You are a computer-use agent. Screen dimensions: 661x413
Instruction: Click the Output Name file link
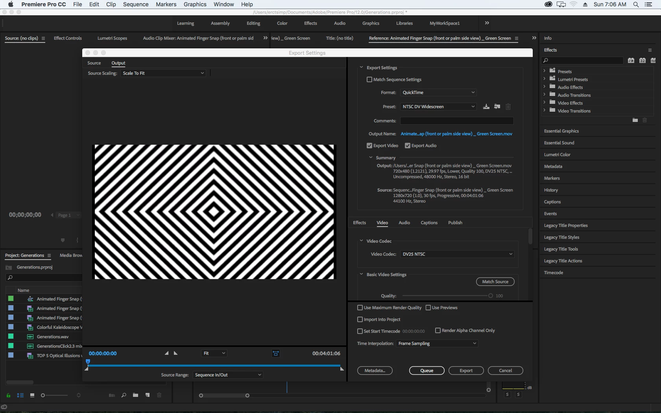(x=456, y=134)
